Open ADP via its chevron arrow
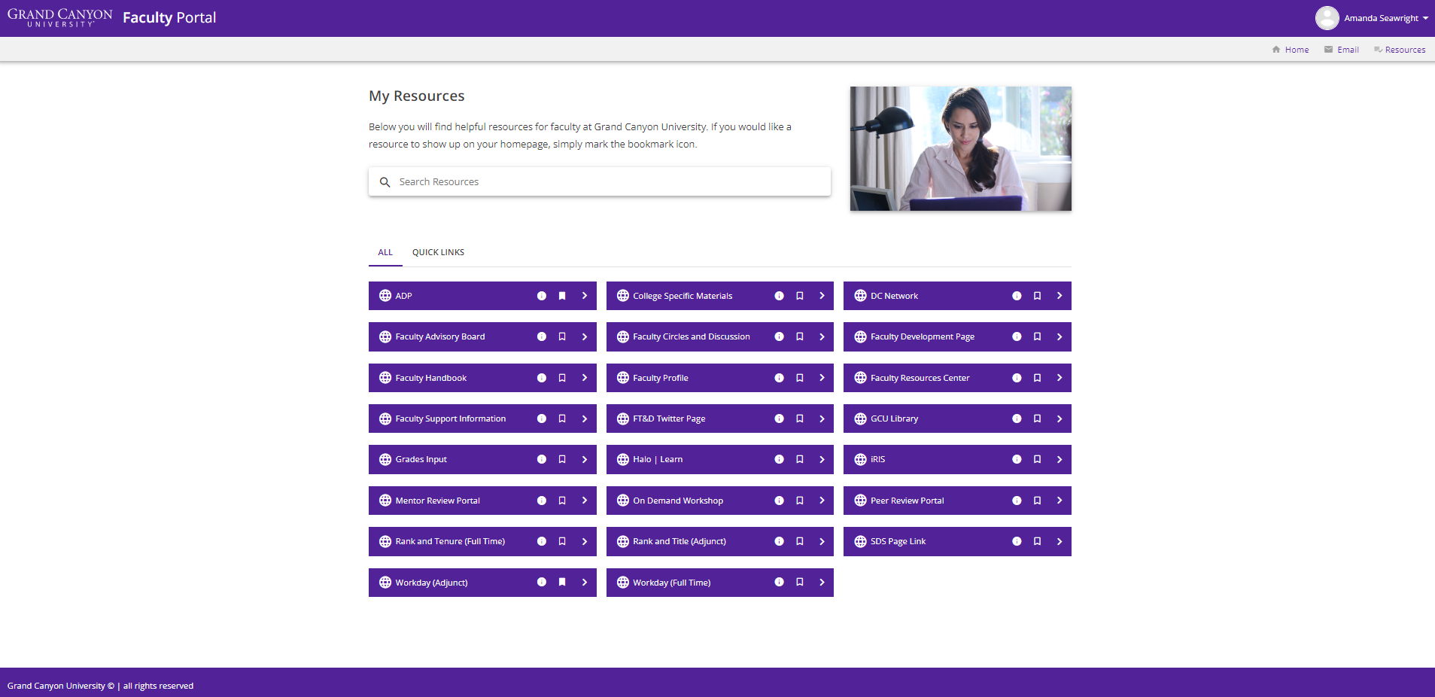This screenshot has height=697, width=1435. (x=585, y=296)
